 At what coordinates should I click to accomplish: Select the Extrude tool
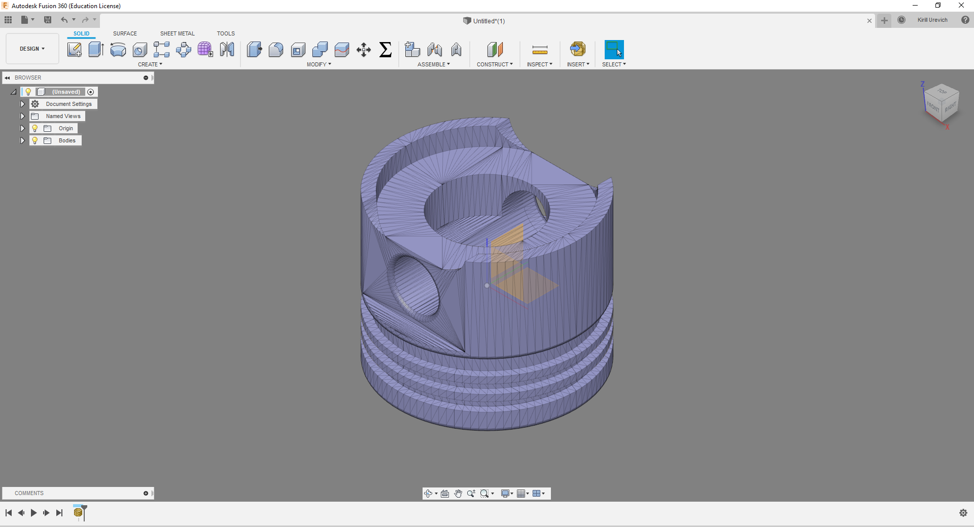96,49
